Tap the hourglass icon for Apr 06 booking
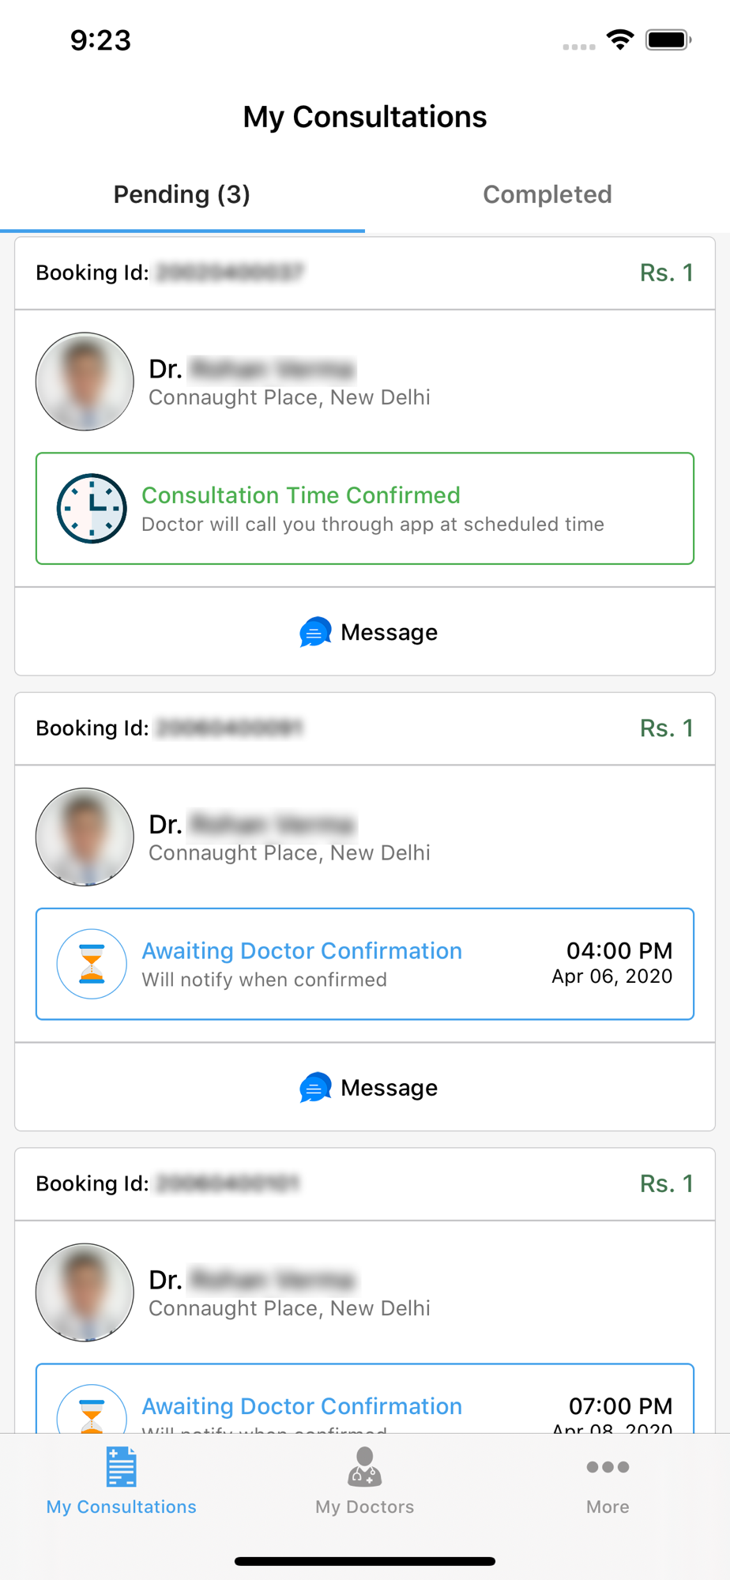Image resolution: width=730 pixels, height=1580 pixels. pyautogui.click(x=92, y=964)
